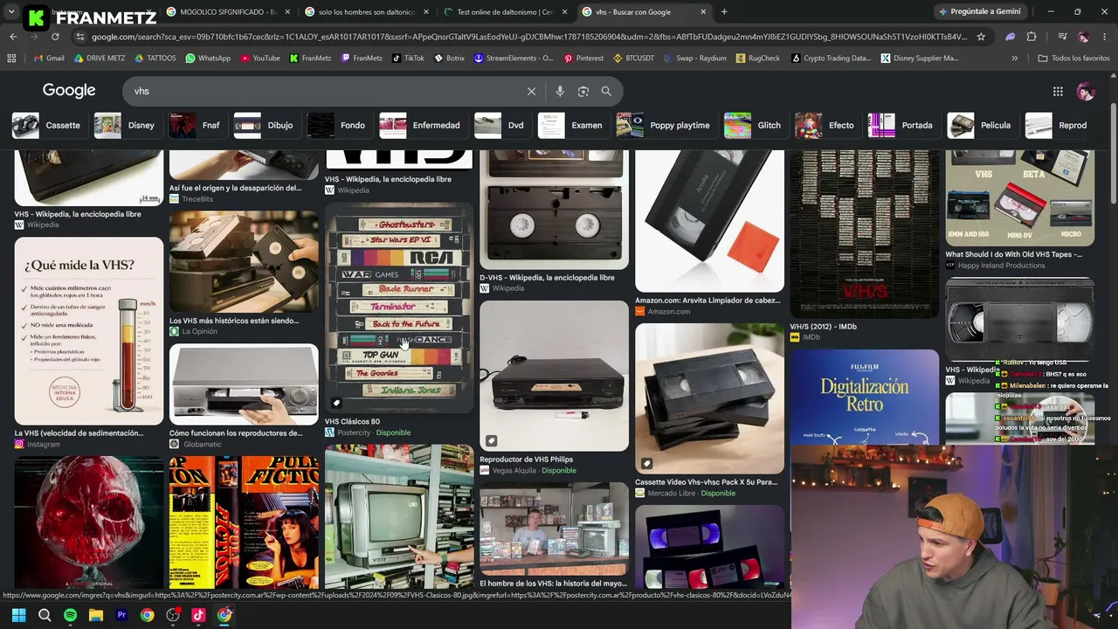This screenshot has height=629, width=1118.
Task: Close the vhs - Buscar con Google tab
Action: [x=703, y=12]
